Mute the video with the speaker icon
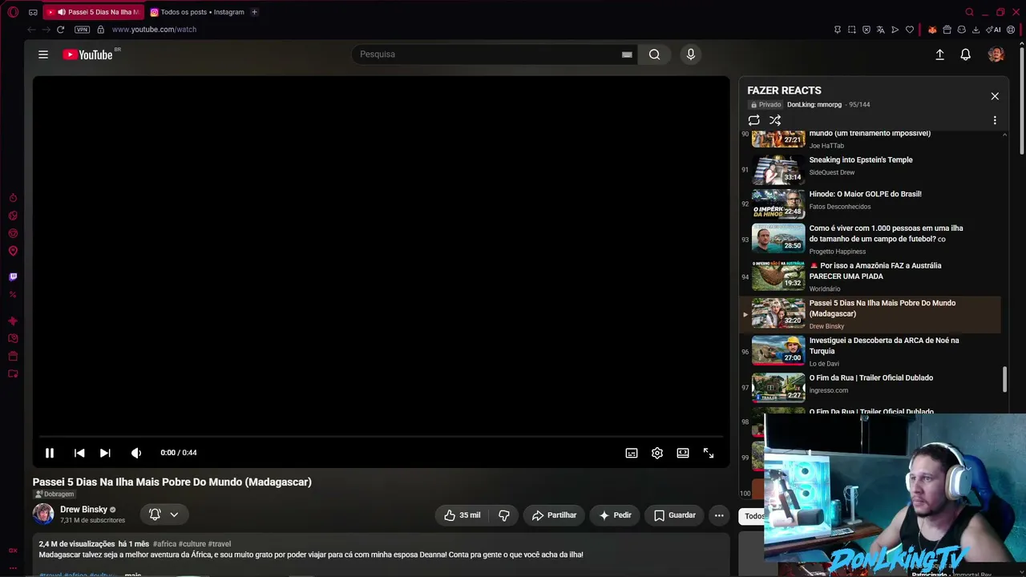This screenshot has width=1026, height=577. click(136, 453)
